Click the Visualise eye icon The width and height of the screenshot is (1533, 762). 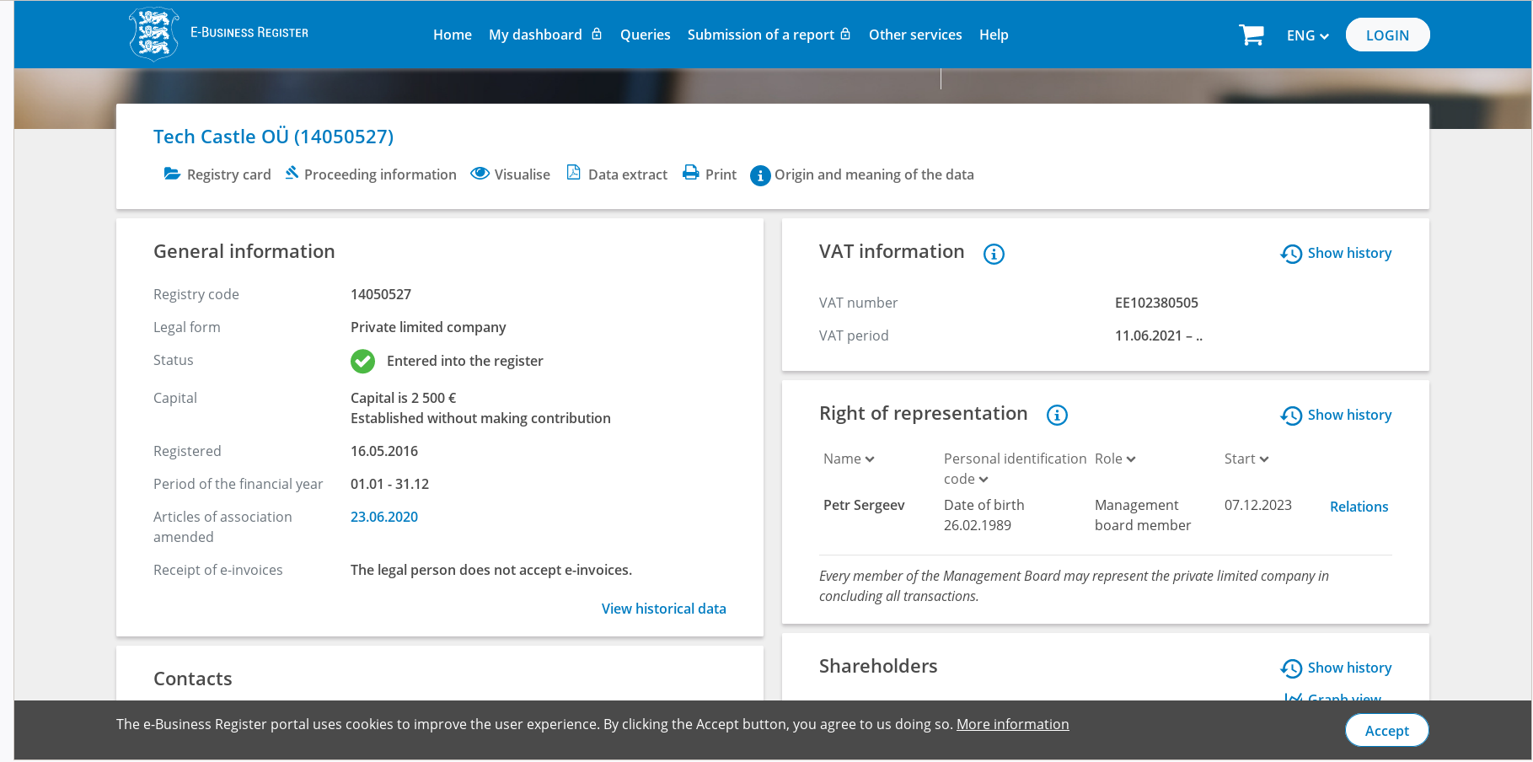pos(480,174)
